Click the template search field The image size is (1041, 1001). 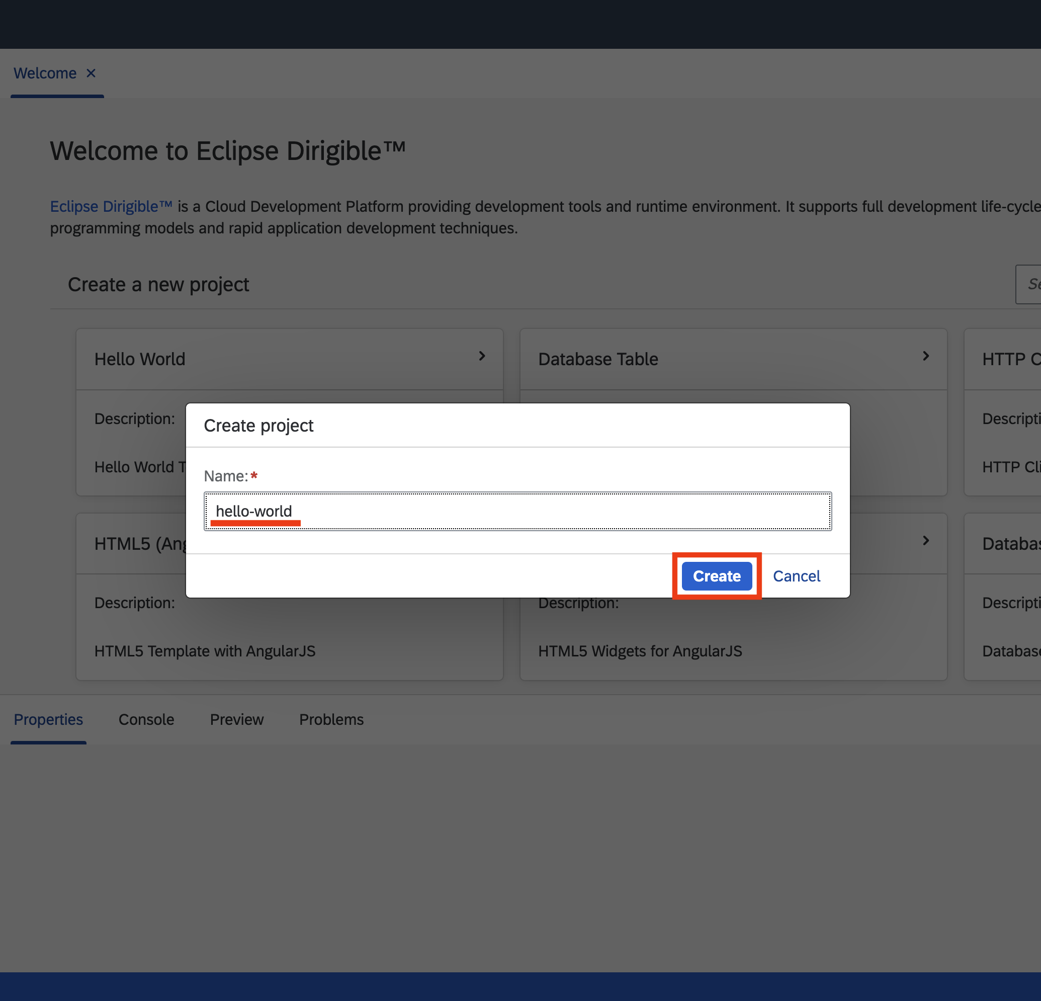coord(1028,284)
